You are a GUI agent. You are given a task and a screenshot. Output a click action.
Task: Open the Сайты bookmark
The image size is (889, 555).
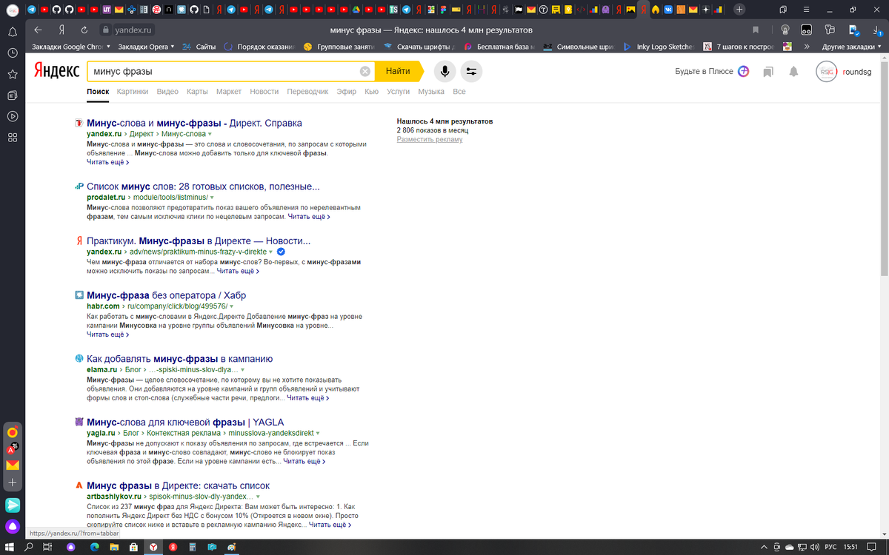[x=199, y=47]
